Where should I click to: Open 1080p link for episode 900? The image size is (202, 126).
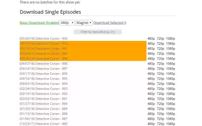(170, 54)
